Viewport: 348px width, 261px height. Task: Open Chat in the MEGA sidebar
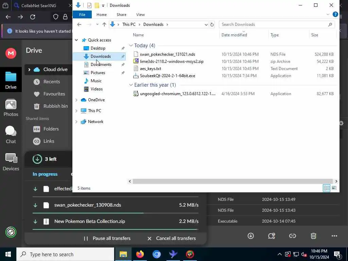11,135
